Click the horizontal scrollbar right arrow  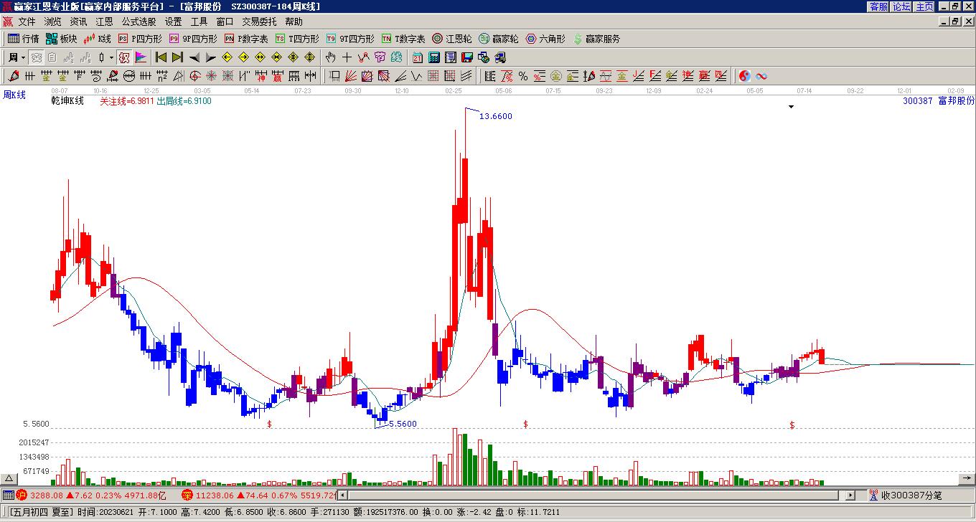(x=850, y=495)
